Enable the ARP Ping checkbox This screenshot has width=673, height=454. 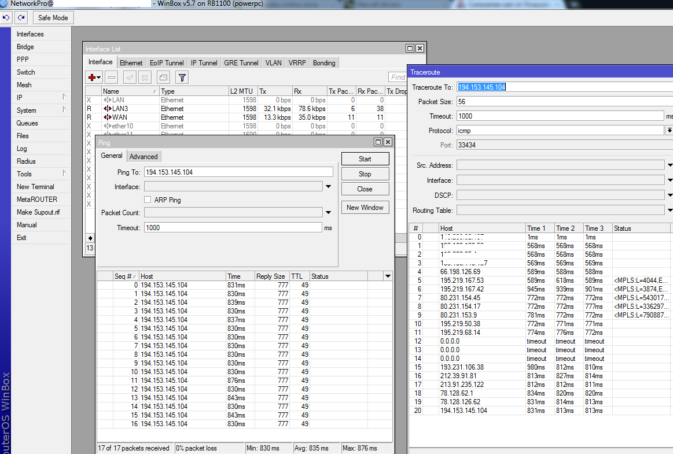coord(148,200)
